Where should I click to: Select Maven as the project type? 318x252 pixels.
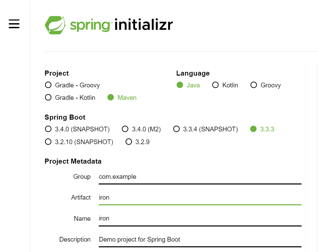point(111,97)
